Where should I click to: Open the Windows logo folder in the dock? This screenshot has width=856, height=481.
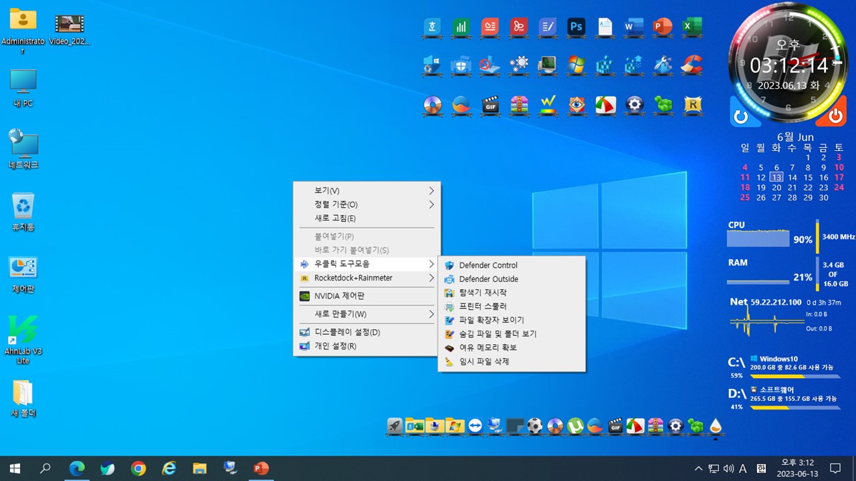(x=455, y=426)
